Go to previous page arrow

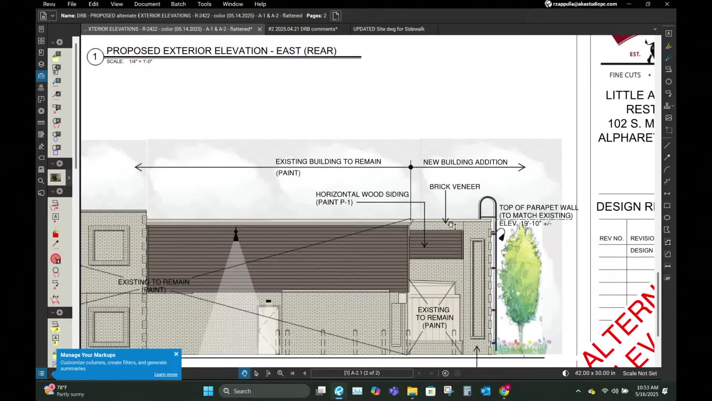(x=304, y=374)
